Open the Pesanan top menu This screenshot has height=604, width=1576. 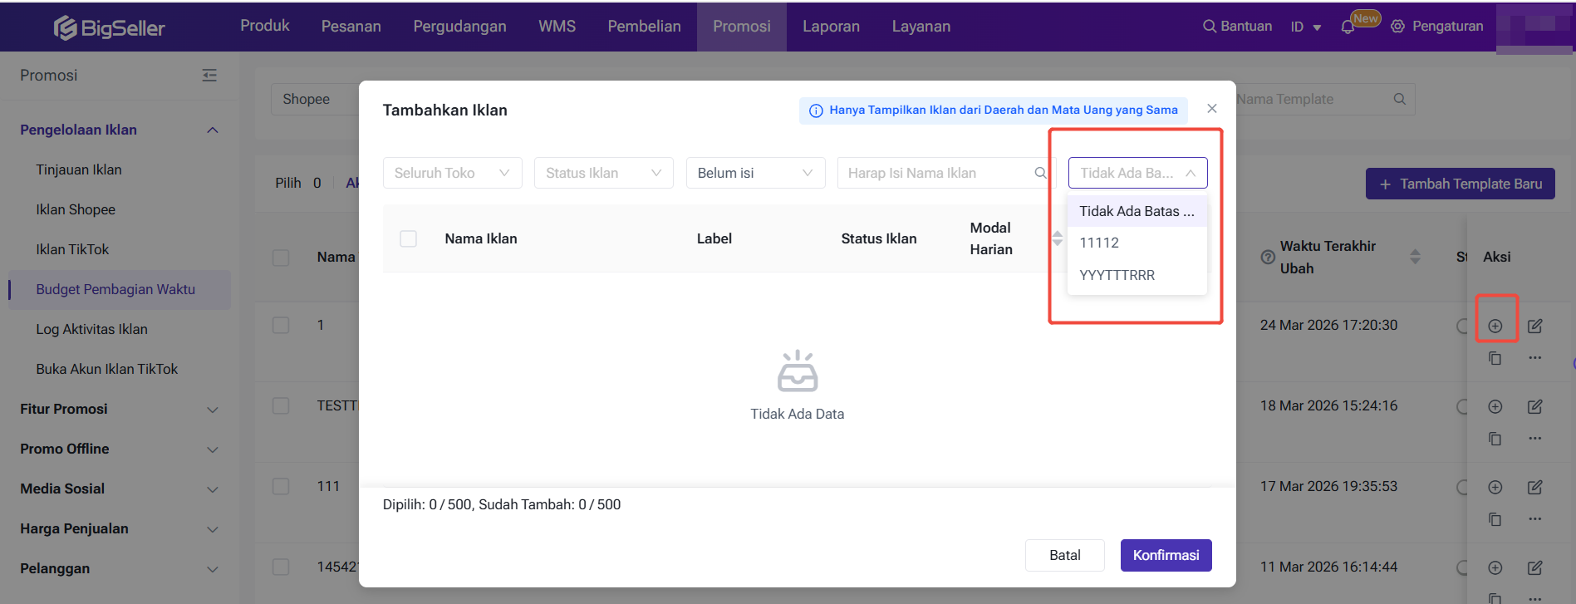tap(351, 27)
